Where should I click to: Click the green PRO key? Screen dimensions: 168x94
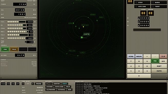click(x=155, y=61)
